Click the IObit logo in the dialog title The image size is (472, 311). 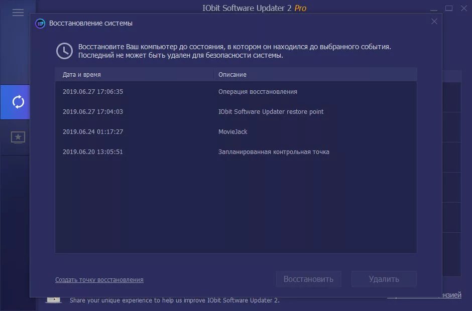(x=40, y=23)
